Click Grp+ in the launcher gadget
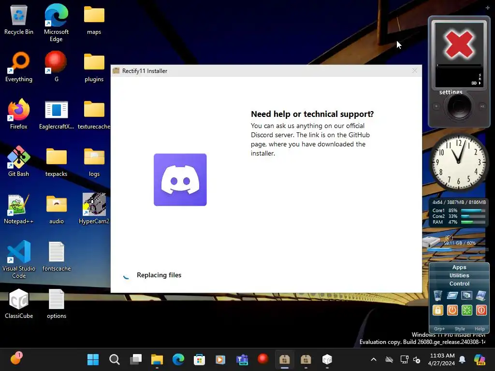Screen dimensions: 495x371 coord(439,328)
